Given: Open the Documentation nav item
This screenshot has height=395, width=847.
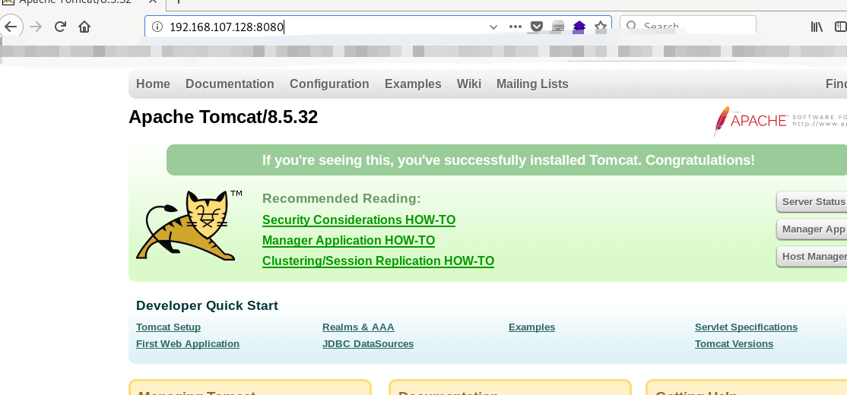Looking at the screenshot, I should tap(230, 84).
